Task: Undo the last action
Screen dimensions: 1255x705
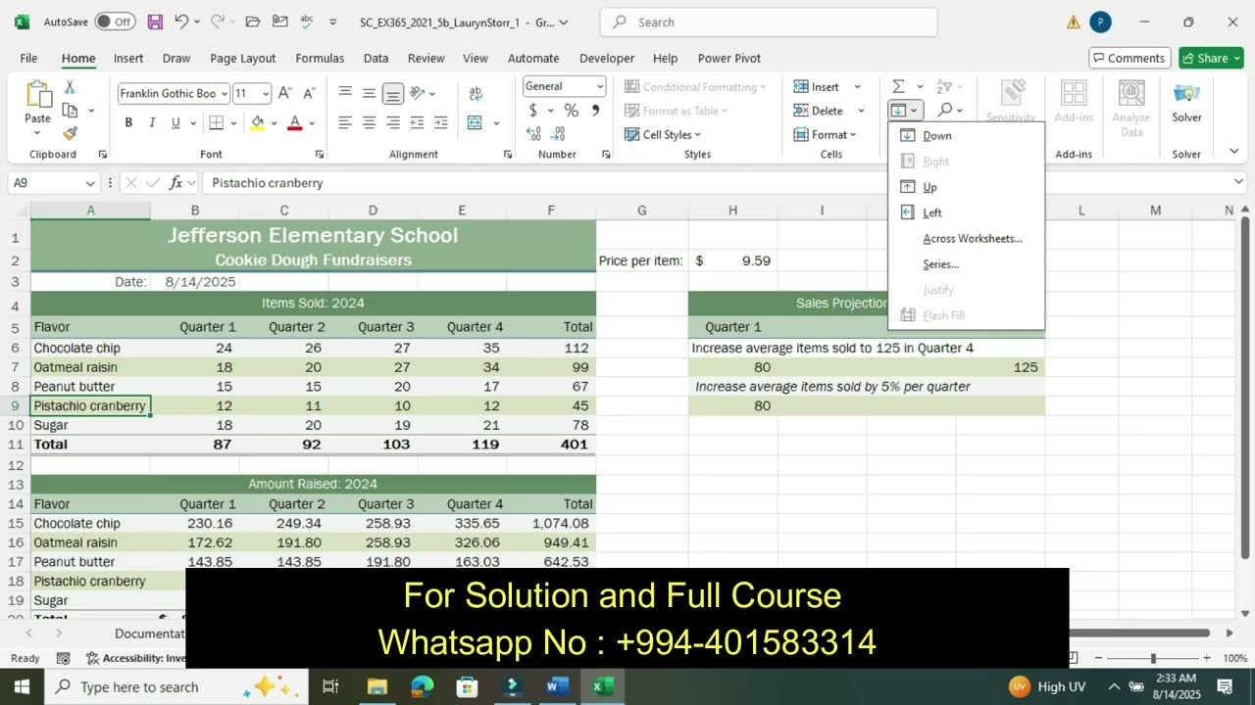Action: click(181, 22)
